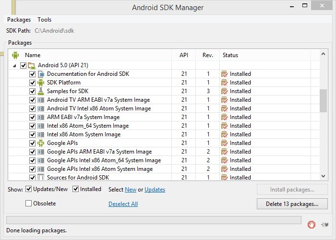
Task: Open the Packages menu
Action: [19, 20]
